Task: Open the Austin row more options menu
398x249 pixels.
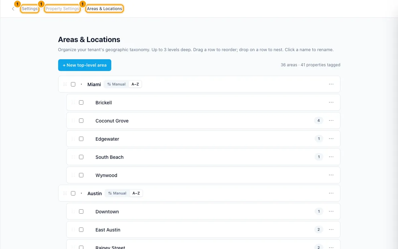Action: [331, 193]
